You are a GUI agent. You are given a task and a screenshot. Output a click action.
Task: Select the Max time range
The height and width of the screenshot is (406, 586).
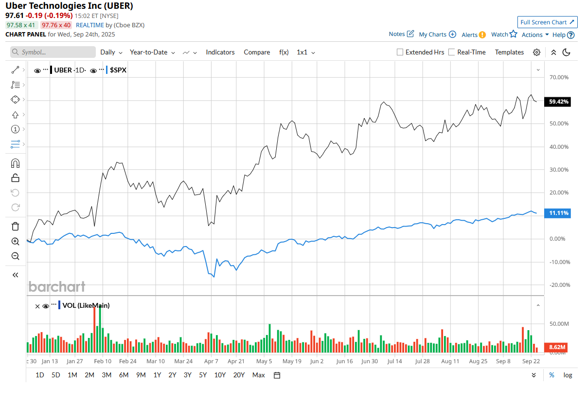click(x=259, y=375)
